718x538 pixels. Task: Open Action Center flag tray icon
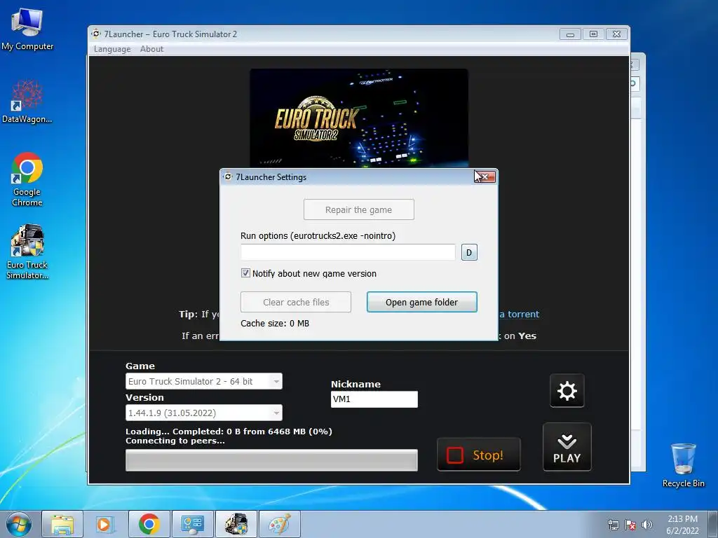coord(630,525)
